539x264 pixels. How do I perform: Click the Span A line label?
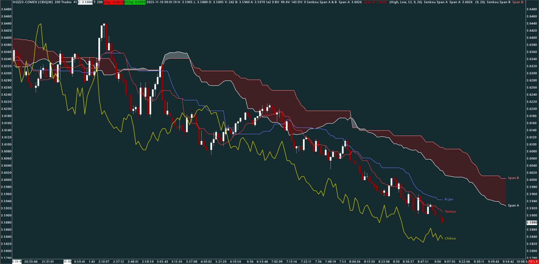(x=513, y=205)
